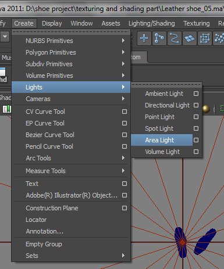Open Bezier Curve Tool options box

[x=125, y=135]
